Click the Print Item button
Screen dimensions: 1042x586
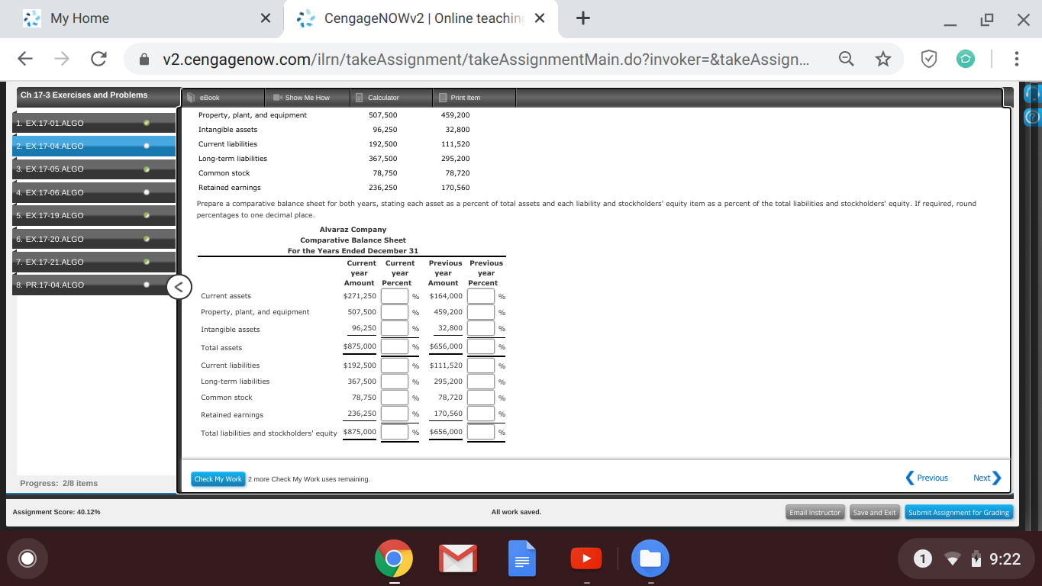(474, 98)
